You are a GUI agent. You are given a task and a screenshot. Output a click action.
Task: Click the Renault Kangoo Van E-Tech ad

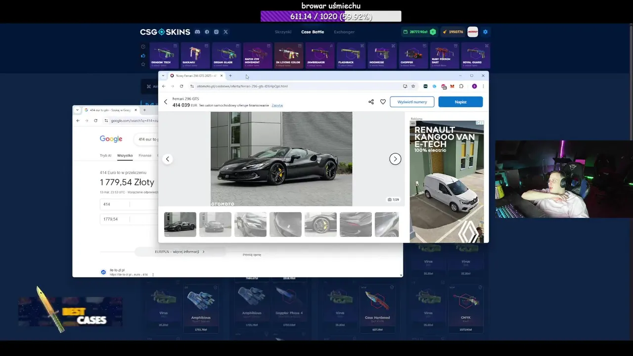coord(447,181)
